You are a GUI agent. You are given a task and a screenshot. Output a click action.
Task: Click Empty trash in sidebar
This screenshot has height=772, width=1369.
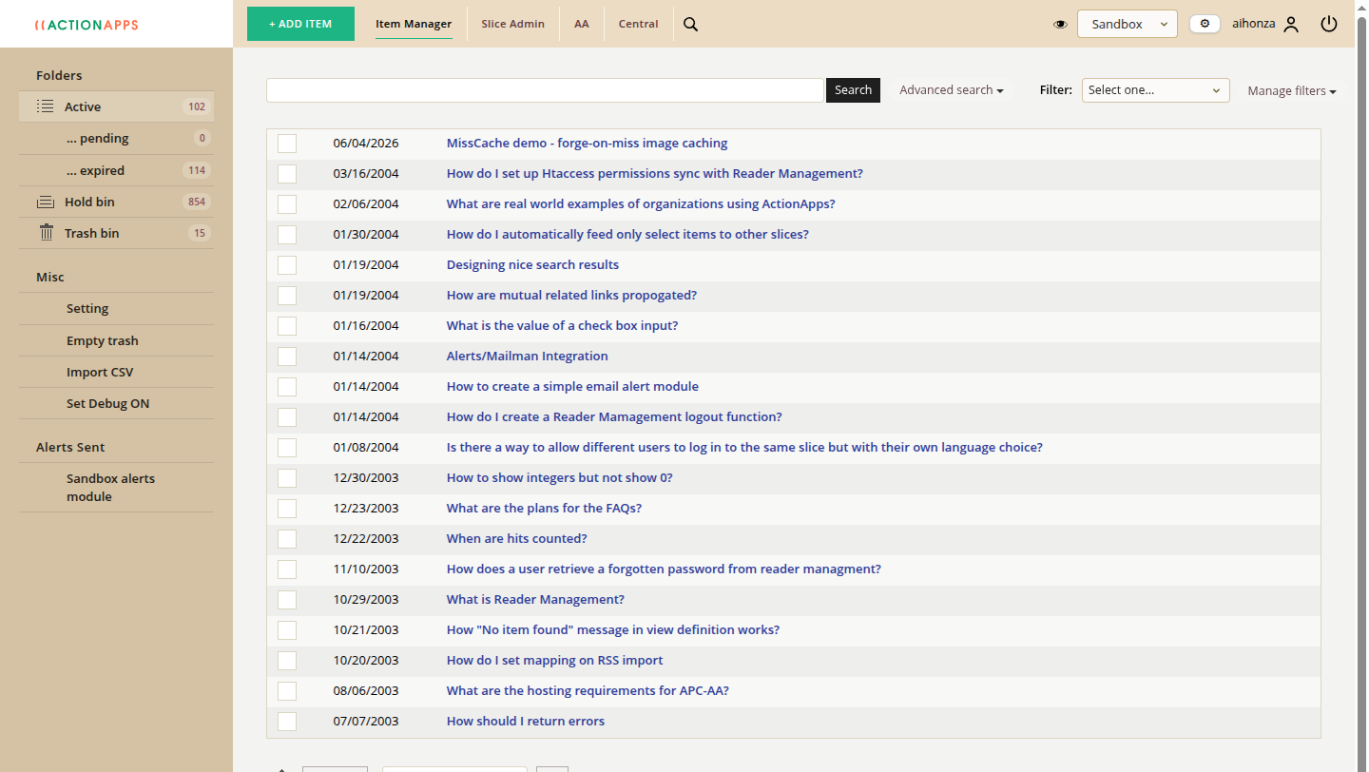pos(103,340)
